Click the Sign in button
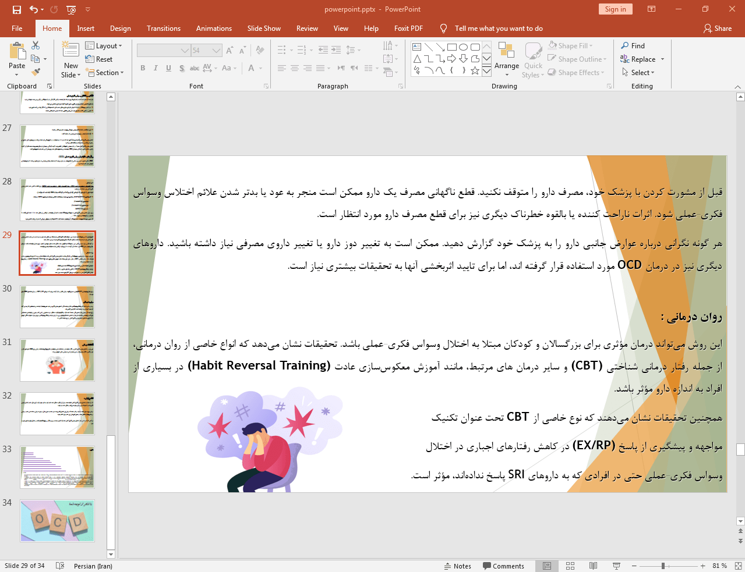 [615, 9]
